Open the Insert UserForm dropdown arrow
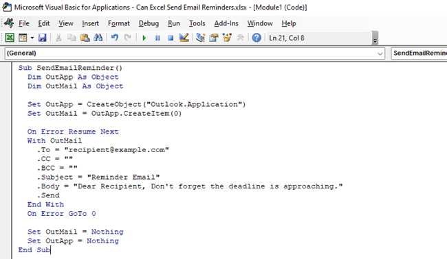The height and width of the screenshot is (259, 447). click(32, 38)
